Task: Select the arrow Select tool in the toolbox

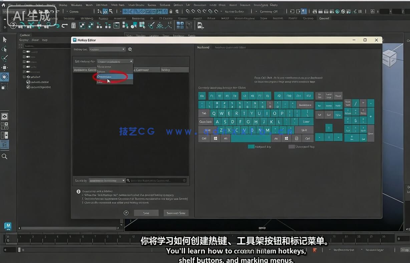Action: [5, 40]
